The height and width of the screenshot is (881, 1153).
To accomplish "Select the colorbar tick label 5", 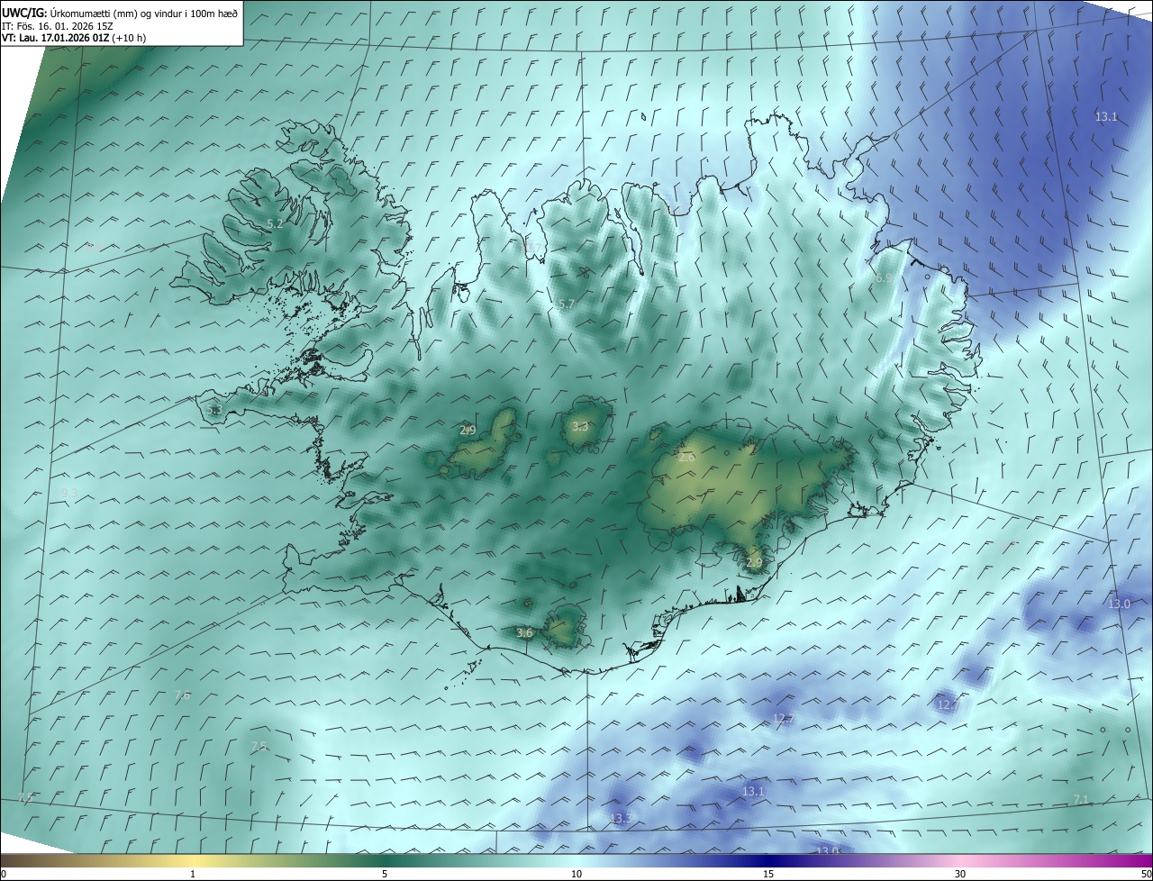I will [385, 874].
